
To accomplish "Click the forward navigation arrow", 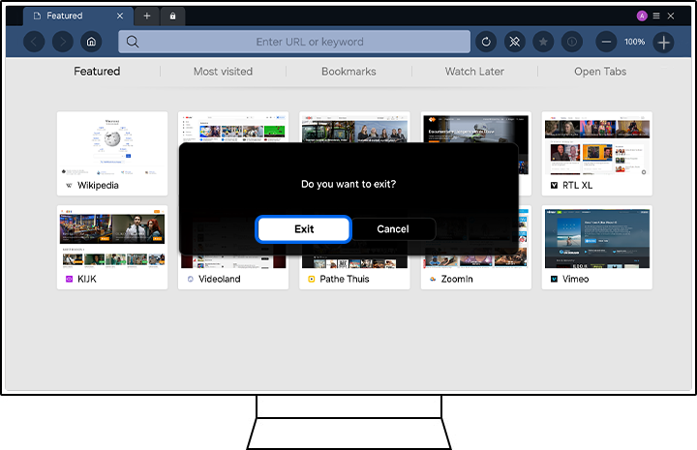I will 62,42.
